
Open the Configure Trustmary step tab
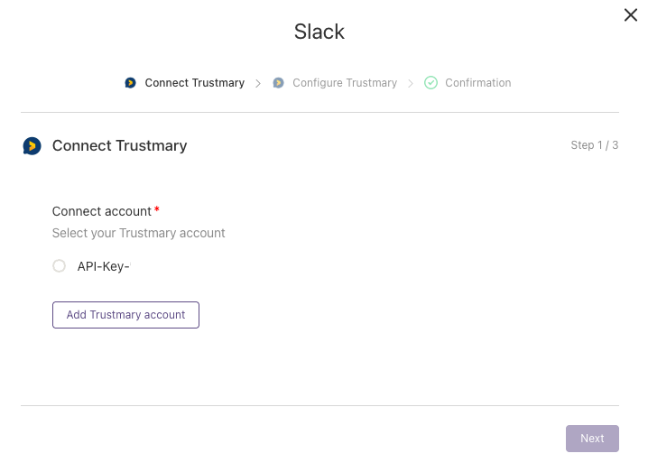pos(345,83)
